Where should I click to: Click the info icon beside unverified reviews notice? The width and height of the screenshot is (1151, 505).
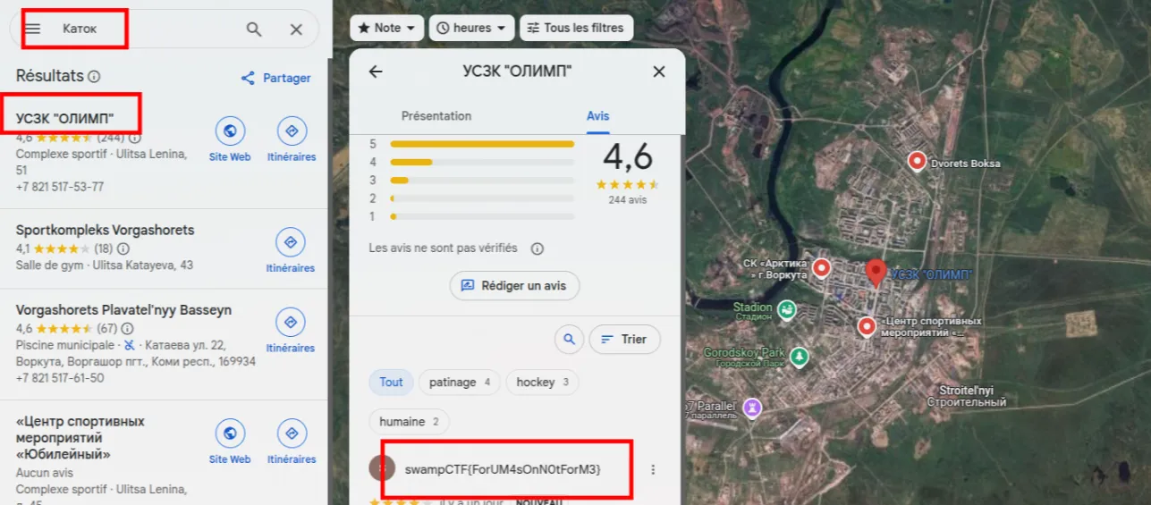[x=537, y=248]
